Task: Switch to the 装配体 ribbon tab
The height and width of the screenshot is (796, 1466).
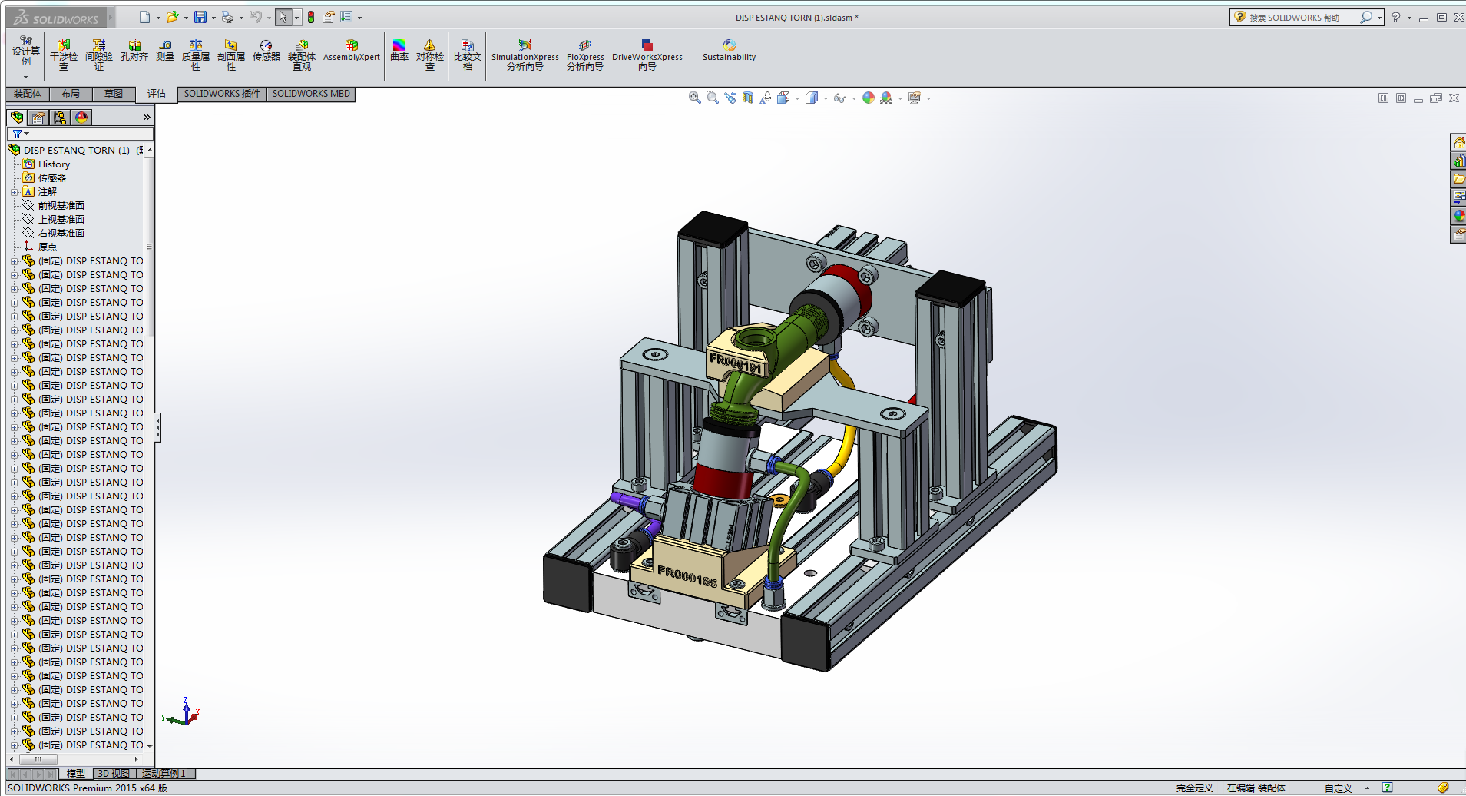Action: [x=28, y=94]
